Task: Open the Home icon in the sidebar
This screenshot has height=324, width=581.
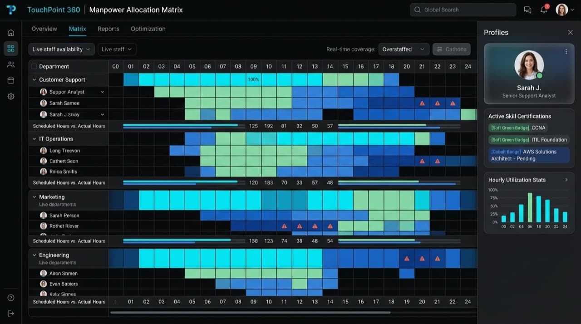Action: tap(11, 33)
